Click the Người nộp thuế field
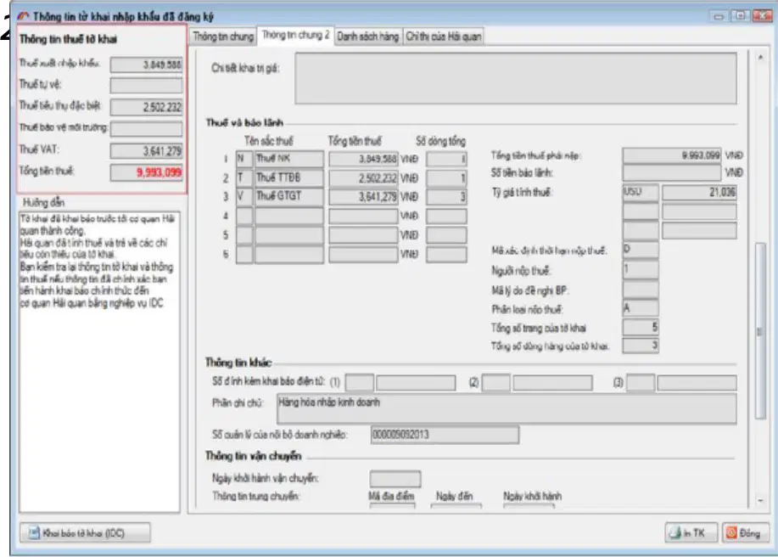The width and height of the screenshot is (778, 557). pyautogui.click(x=641, y=269)
